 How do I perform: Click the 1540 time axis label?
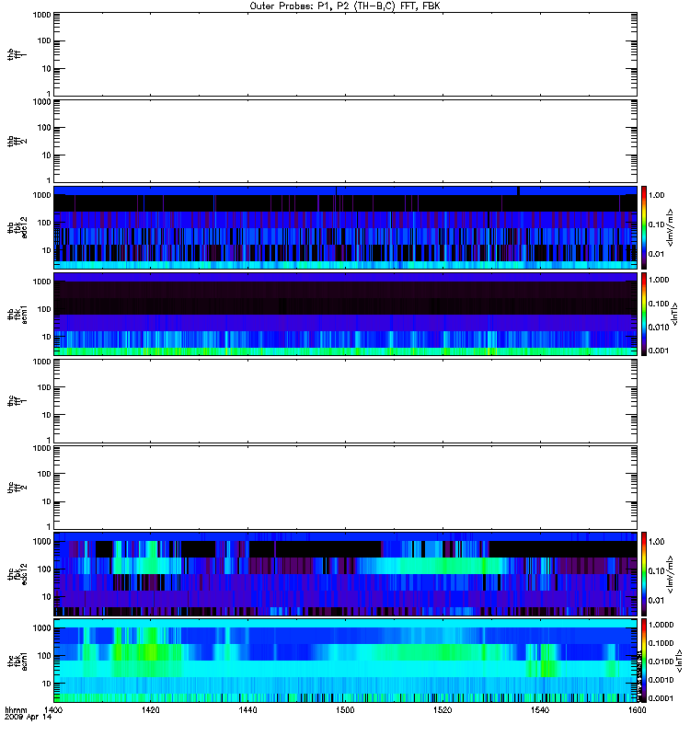(540, 709)
